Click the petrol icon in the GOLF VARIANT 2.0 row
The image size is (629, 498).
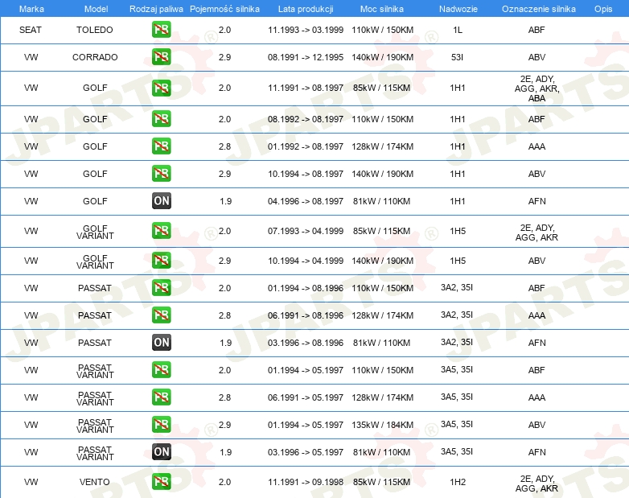[x=161, y=231]
